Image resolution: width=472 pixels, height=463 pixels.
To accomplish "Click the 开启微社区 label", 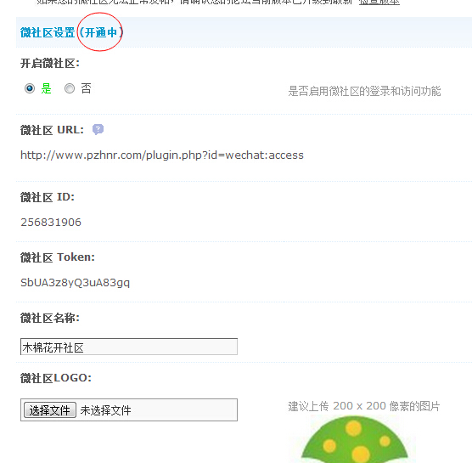I will click(x=50, y=63).
